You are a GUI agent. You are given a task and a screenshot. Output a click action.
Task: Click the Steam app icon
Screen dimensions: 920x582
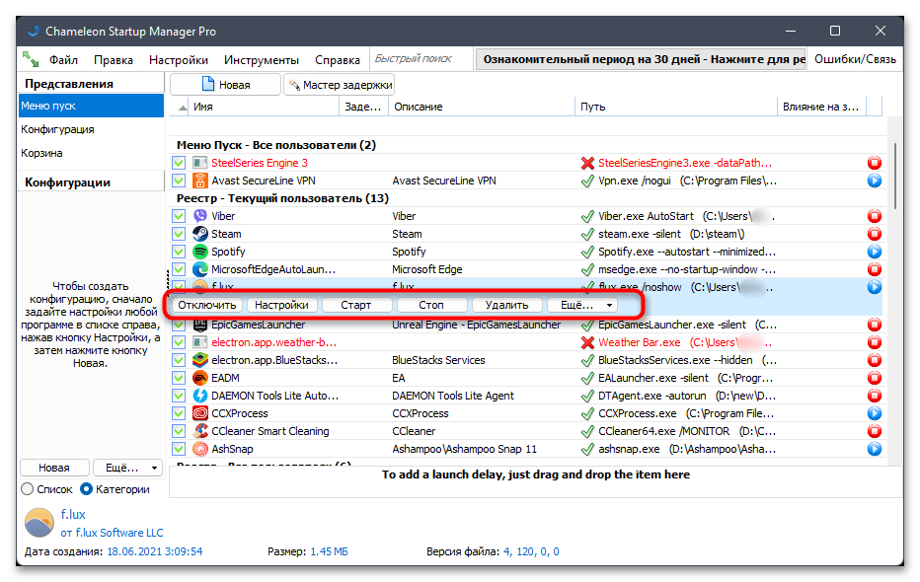(x=200, y=234)
